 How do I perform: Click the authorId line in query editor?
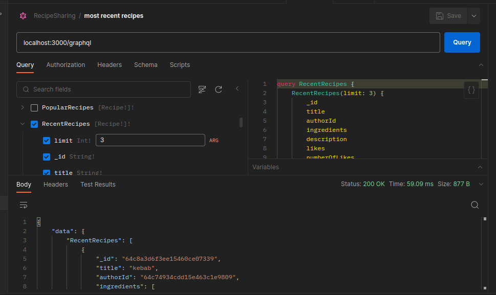click(321, 121)
